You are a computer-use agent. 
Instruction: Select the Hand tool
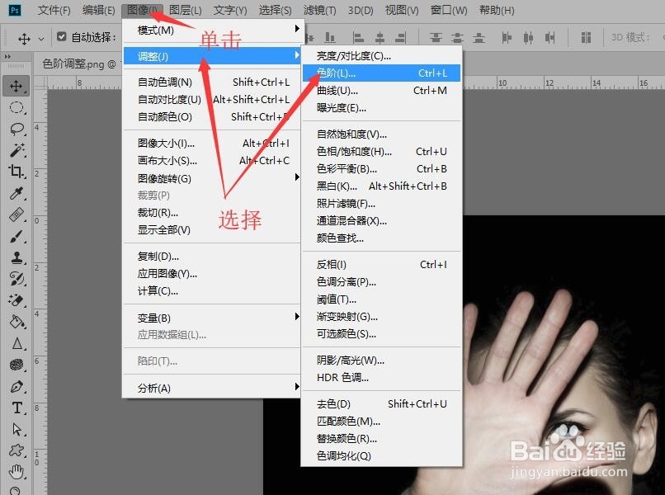coord(17,472)
